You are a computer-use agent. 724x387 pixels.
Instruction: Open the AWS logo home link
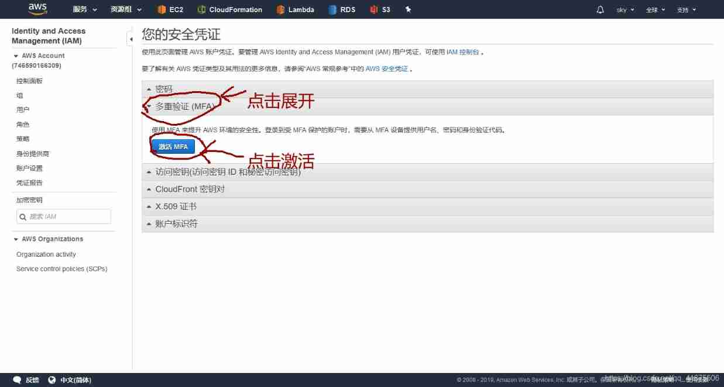37,9
